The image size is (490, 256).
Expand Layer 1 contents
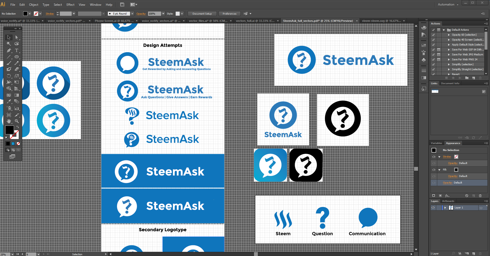tap(445, 208)
